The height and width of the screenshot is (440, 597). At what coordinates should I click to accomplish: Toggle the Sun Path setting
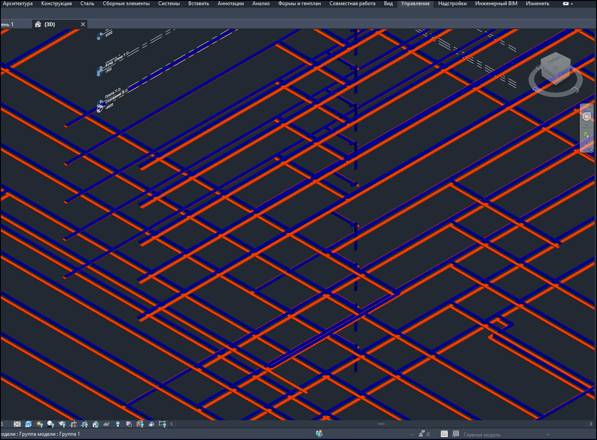(x=40, y=424)
